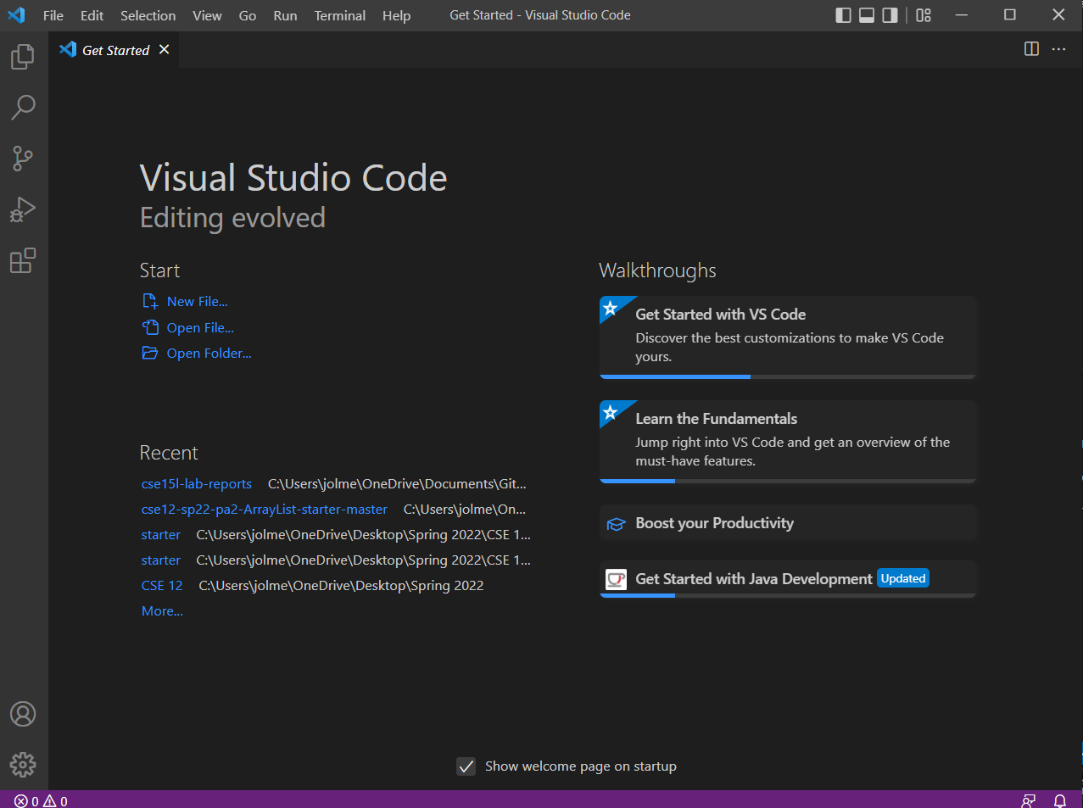Open the Manage gear menu
Screen dimensions: 1083x808
(23, 765)
